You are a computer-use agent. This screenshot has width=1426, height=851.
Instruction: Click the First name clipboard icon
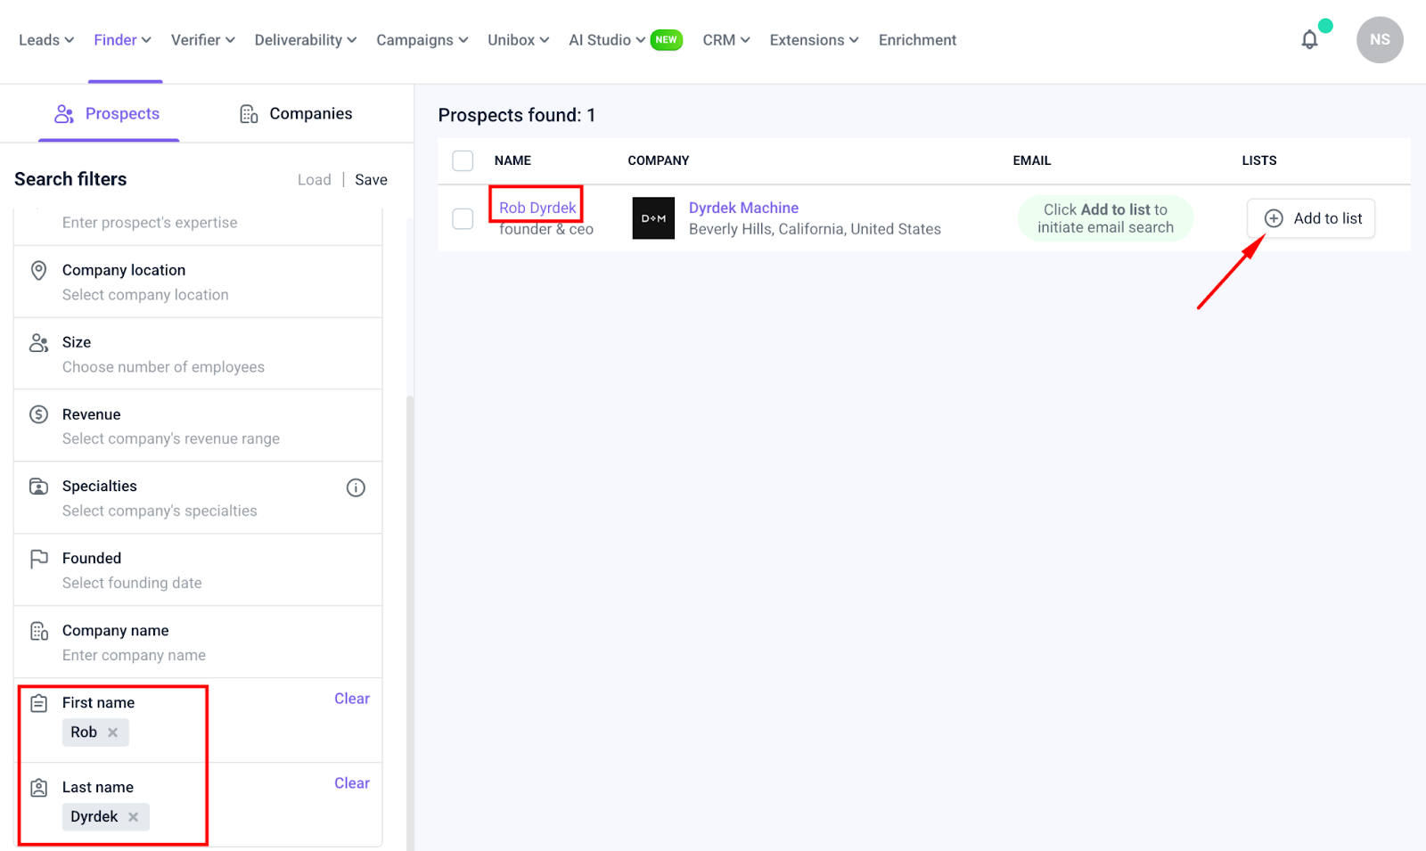38,703
